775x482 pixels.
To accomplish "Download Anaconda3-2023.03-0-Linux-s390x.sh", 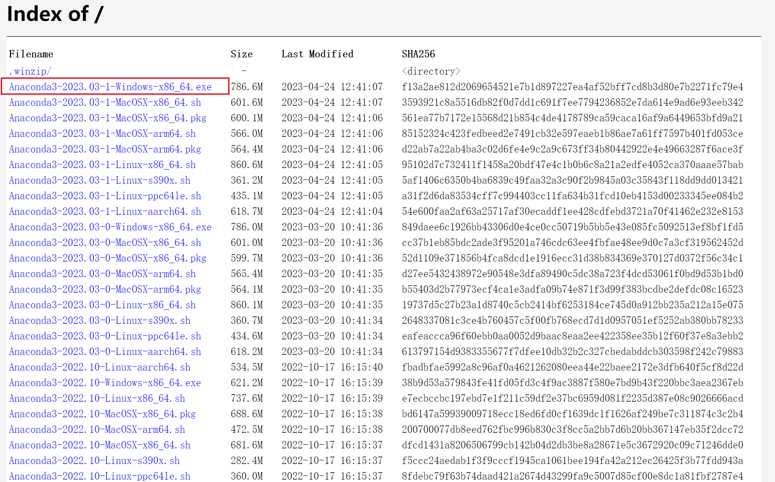I will (100, 321).
